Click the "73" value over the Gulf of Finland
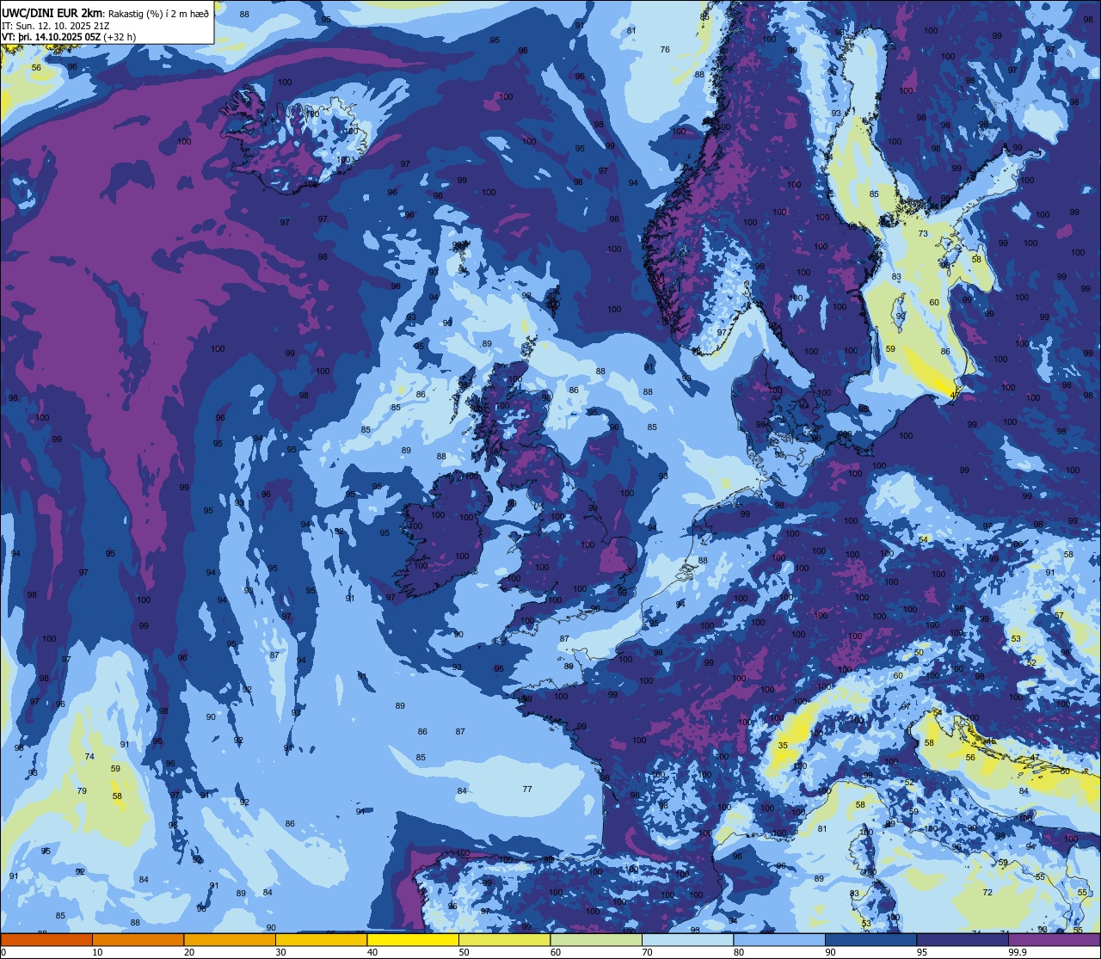The height and width of the screenshot is (959, 1101). pyautogui.click(x=923, y=234)
